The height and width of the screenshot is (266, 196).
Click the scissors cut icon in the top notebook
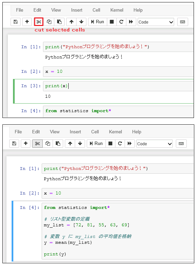(39, 22)
